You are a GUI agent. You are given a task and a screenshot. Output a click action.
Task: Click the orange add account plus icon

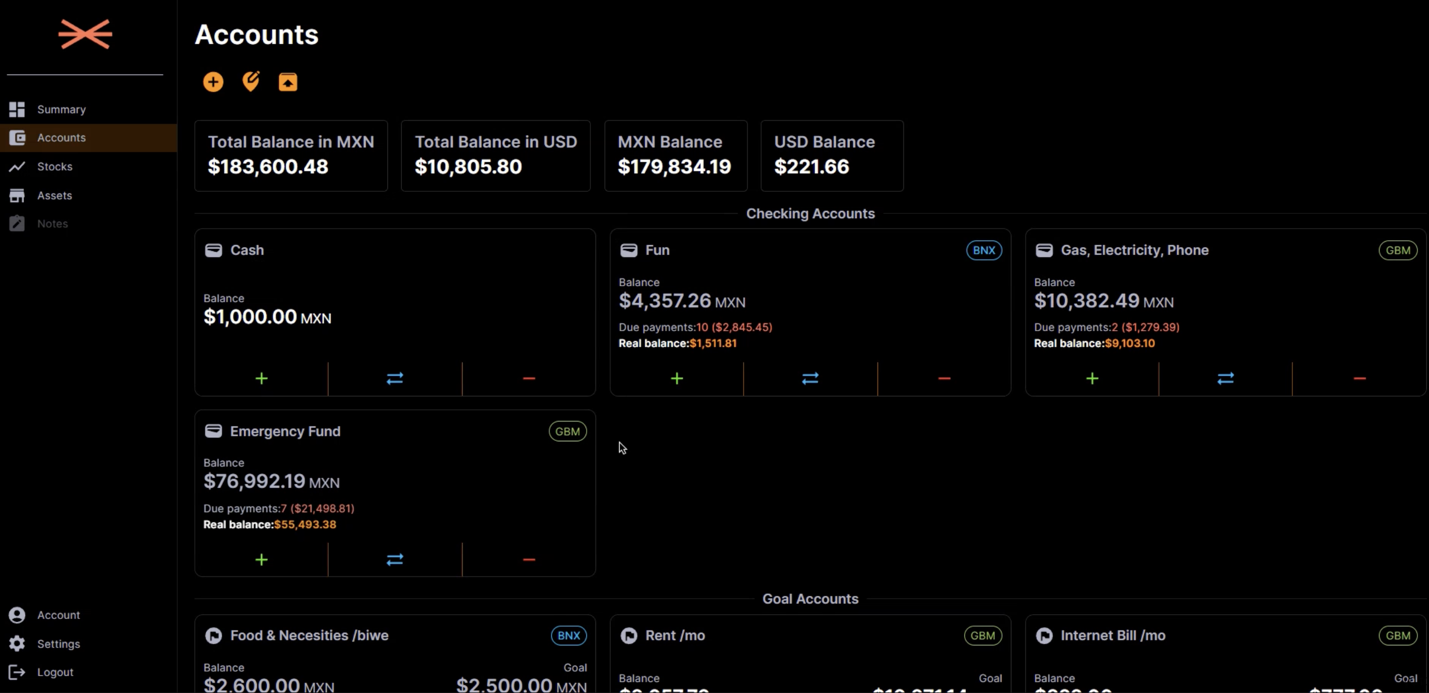(213, 82)
